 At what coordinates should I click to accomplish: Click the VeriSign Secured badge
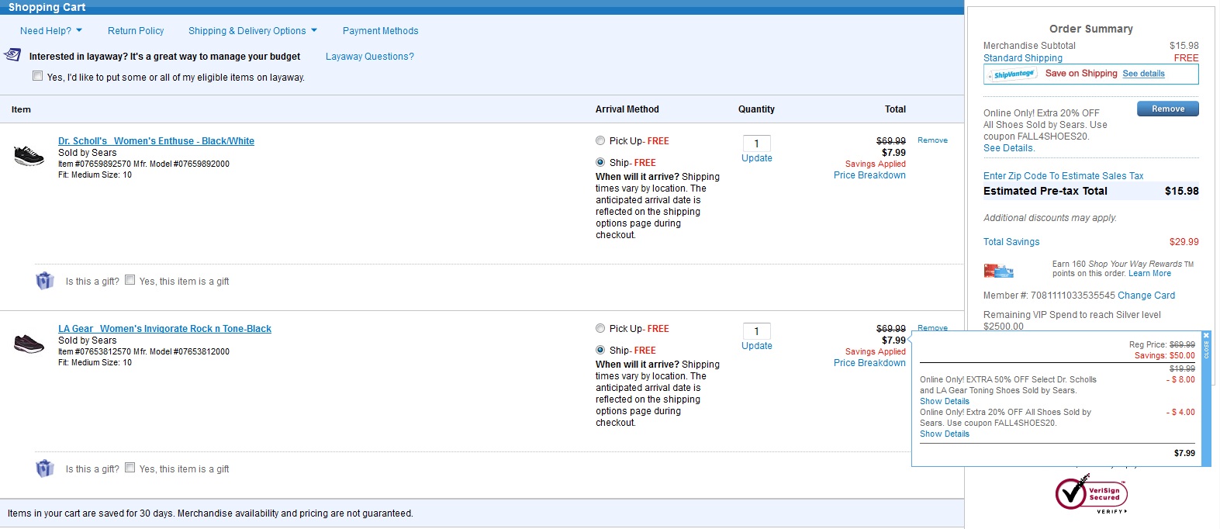click(1091, 493)
